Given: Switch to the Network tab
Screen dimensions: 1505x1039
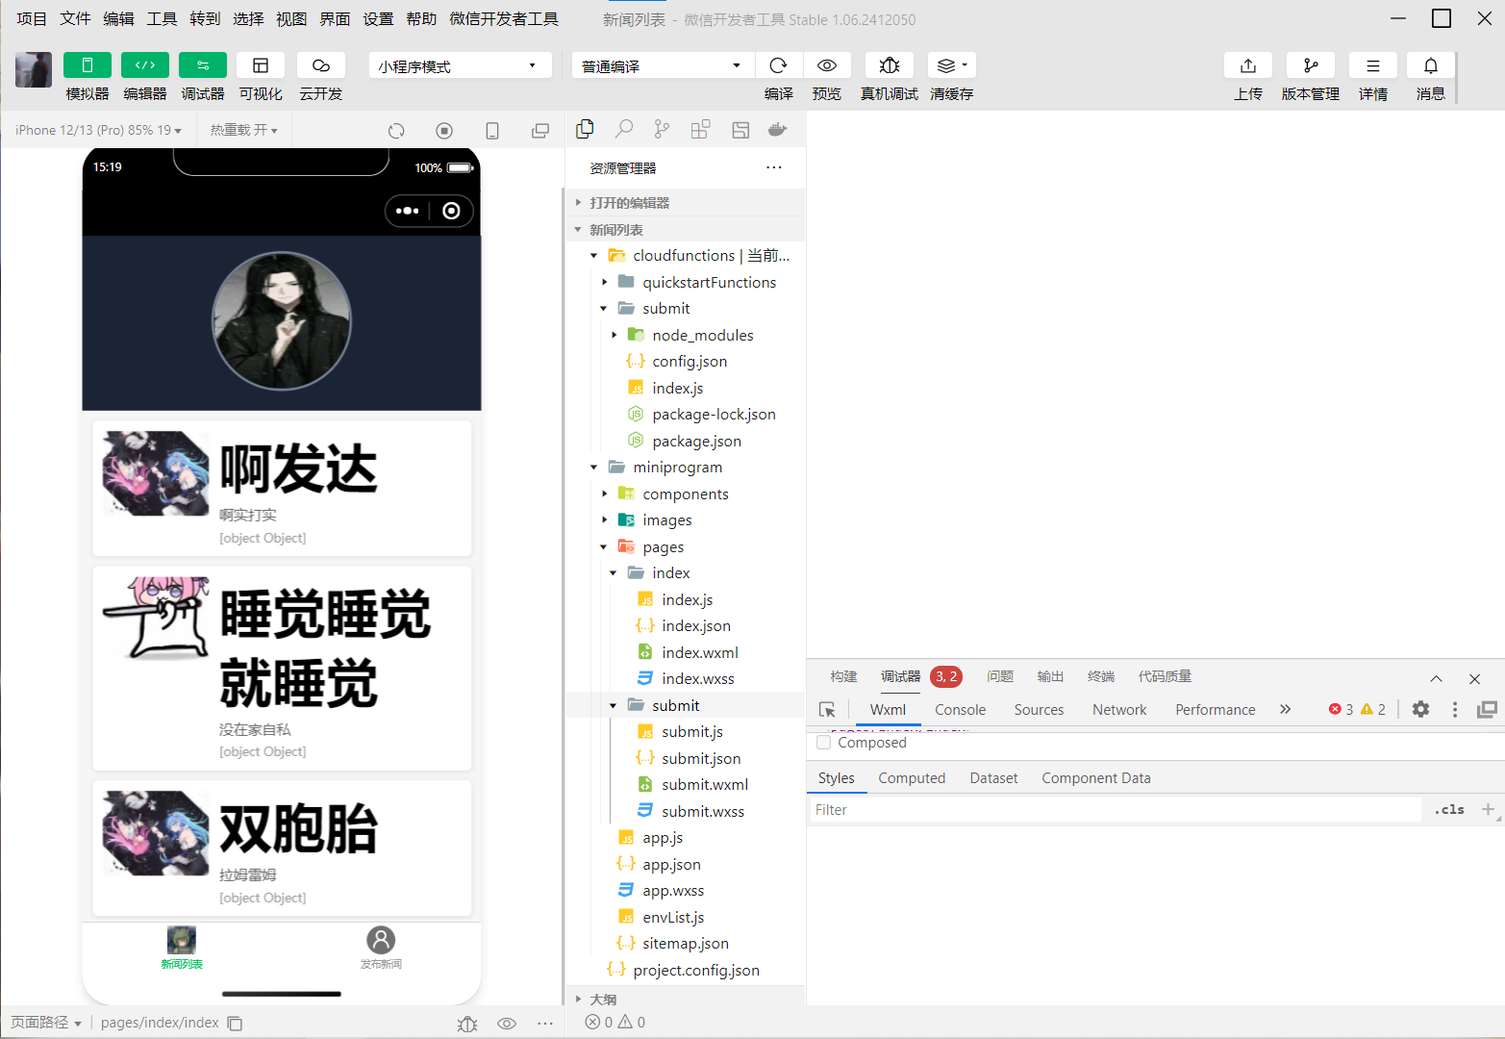Looking at the screenshot, I should click(1119, 710).
